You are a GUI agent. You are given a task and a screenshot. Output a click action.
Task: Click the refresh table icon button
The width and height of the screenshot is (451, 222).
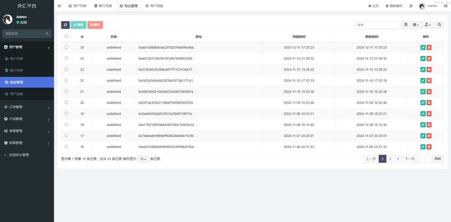[x=65, y=25]
